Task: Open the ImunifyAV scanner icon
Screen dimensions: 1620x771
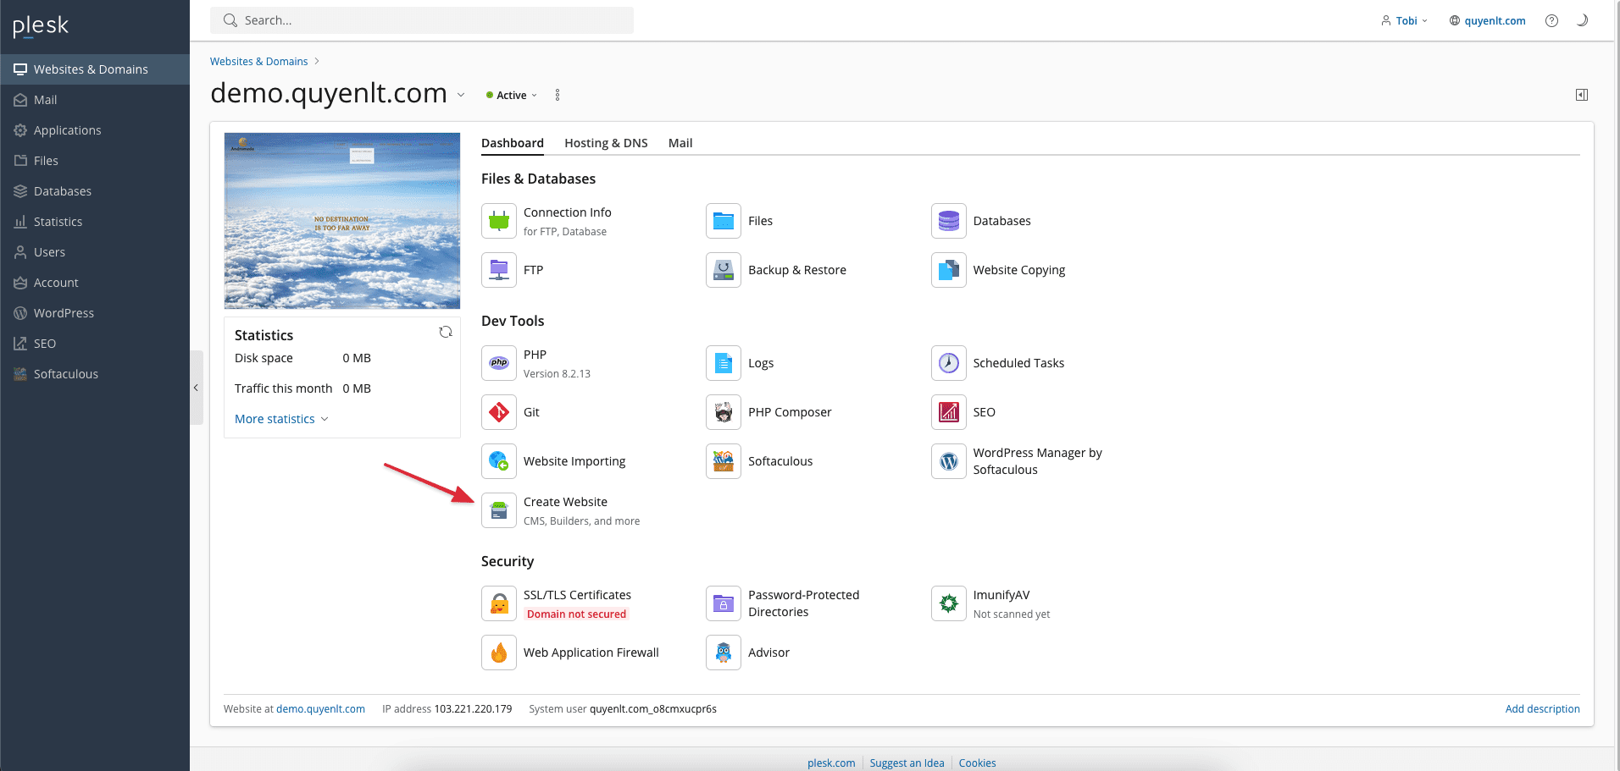Action: click(948, 603)
